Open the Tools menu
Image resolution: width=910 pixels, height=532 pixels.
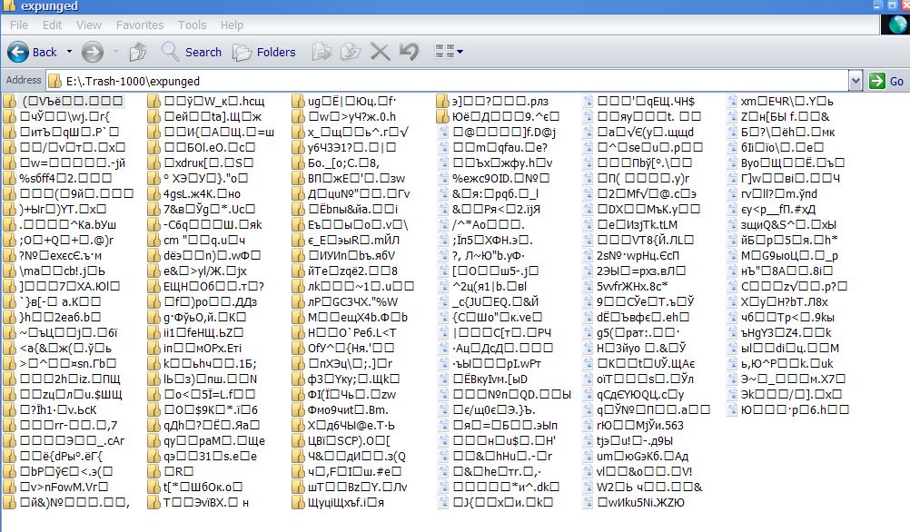click(193, 25)
